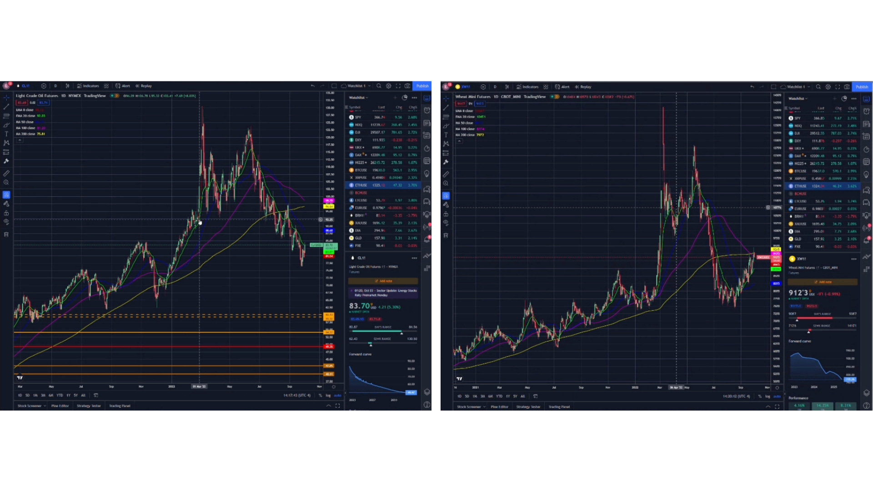Start bar Replay mode
Viewport: 873px width, 491px height.
(x=145, y=86)
